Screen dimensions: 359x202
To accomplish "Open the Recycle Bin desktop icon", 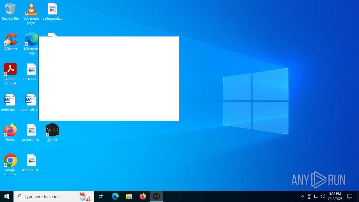I will tap(10, 12).
